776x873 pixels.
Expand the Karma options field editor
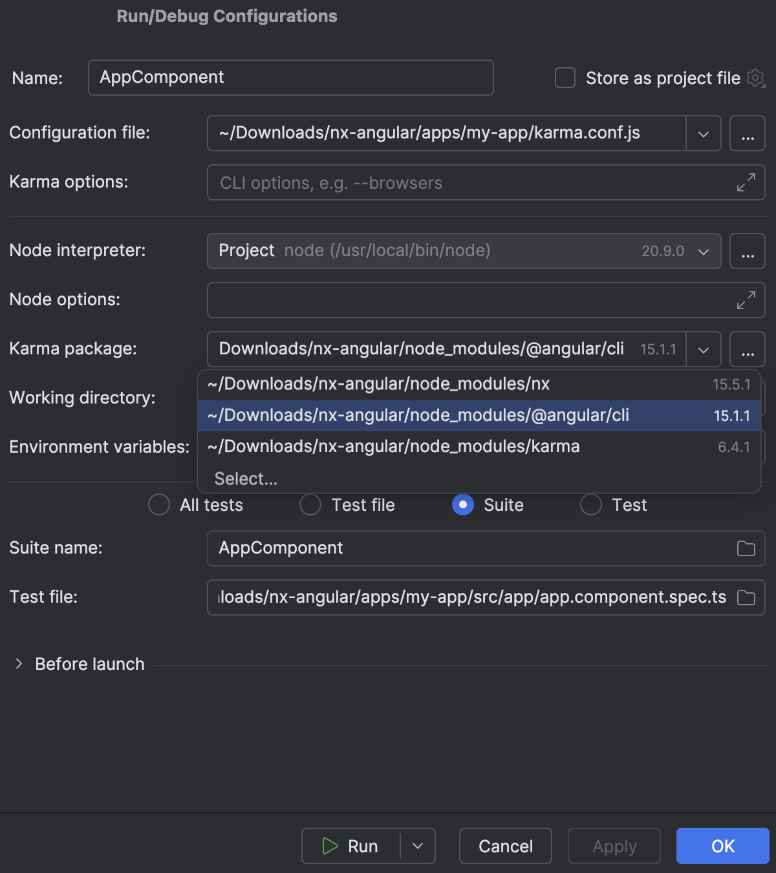[748, 182]
